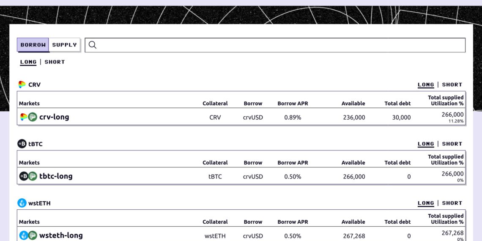Sort tBTC table by Available column
Viewport: 482px width, 241px height.
click(353, 163)
